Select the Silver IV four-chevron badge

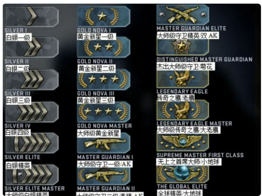[32, 112]
